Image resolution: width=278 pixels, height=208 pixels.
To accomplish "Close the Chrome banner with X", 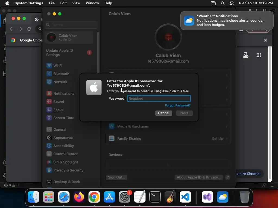I will pos(266,40).
